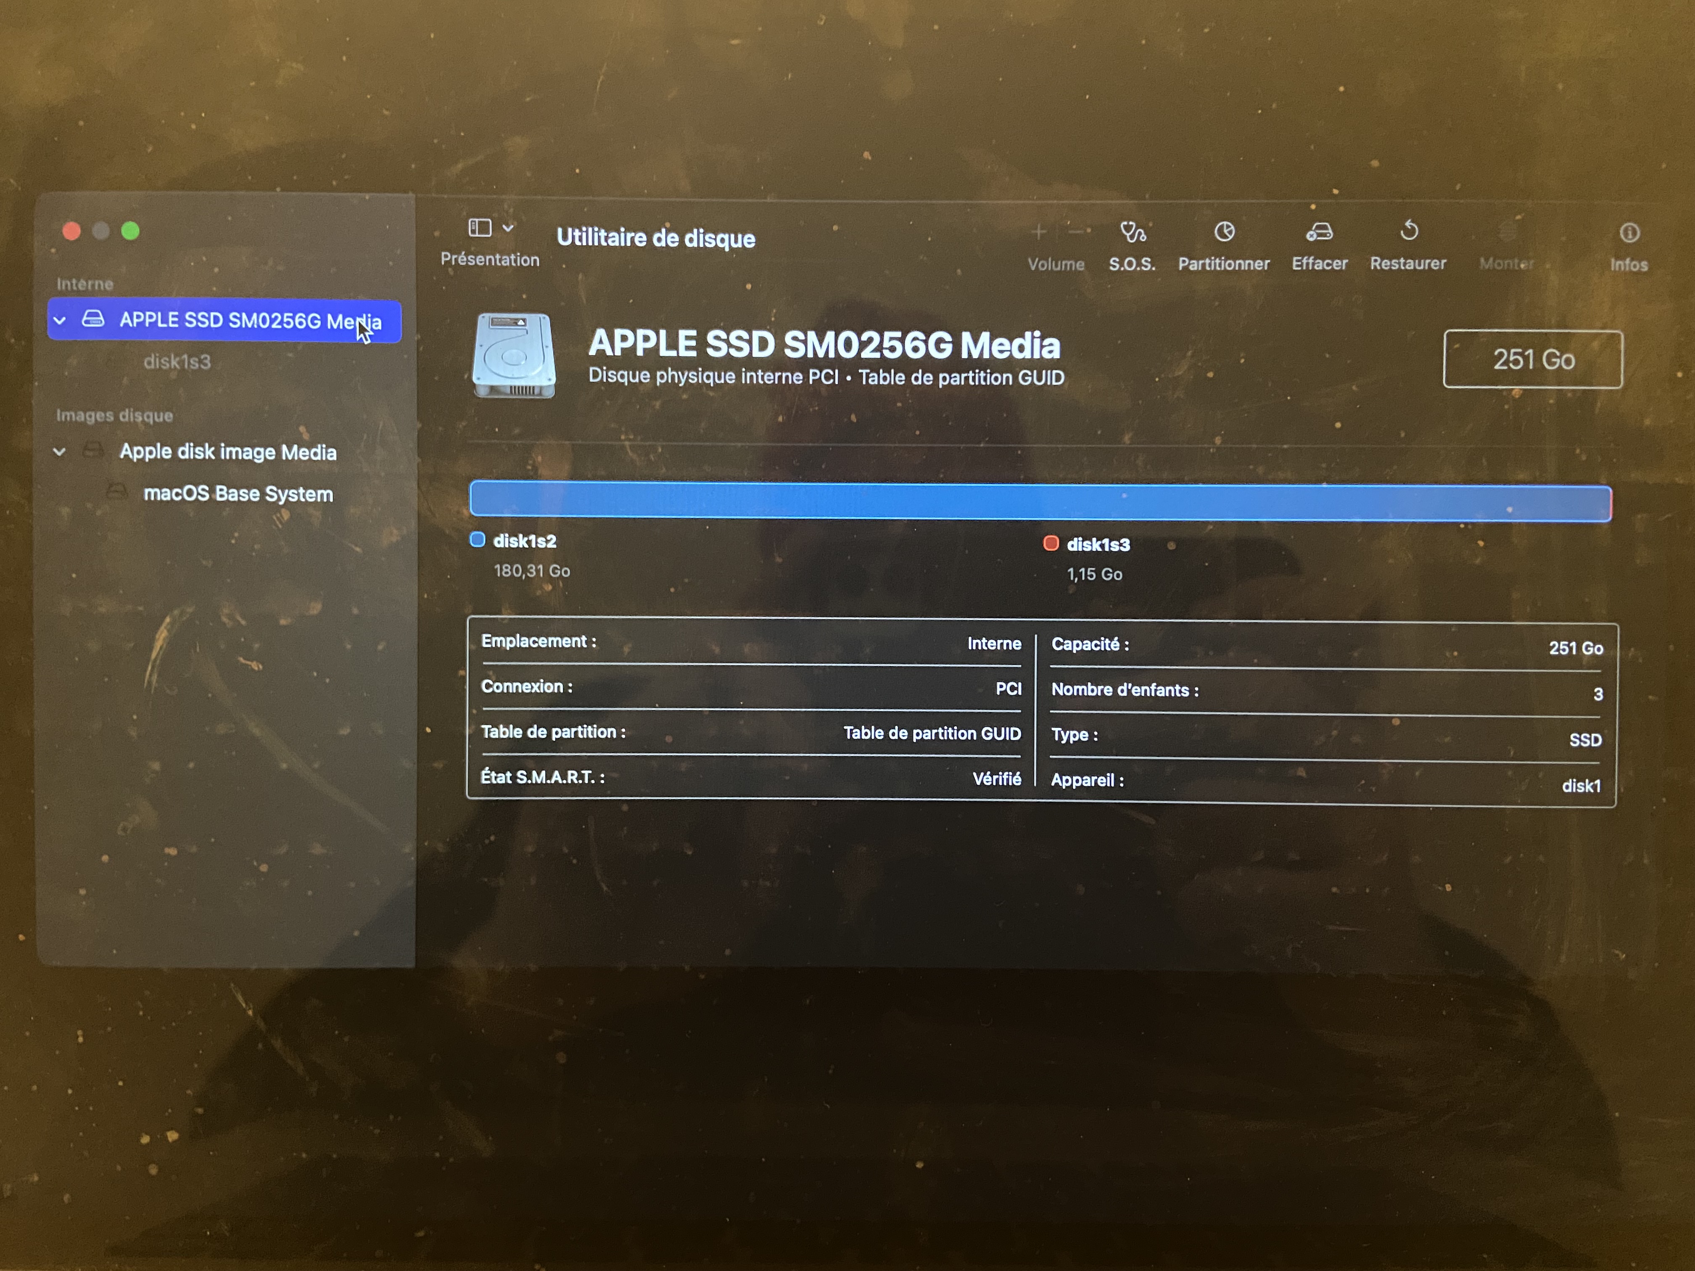Select APPLE SSD SM0256G Media in the sidebar
This screenshot has width=1695, height=1271.
(x=224, y=320)
